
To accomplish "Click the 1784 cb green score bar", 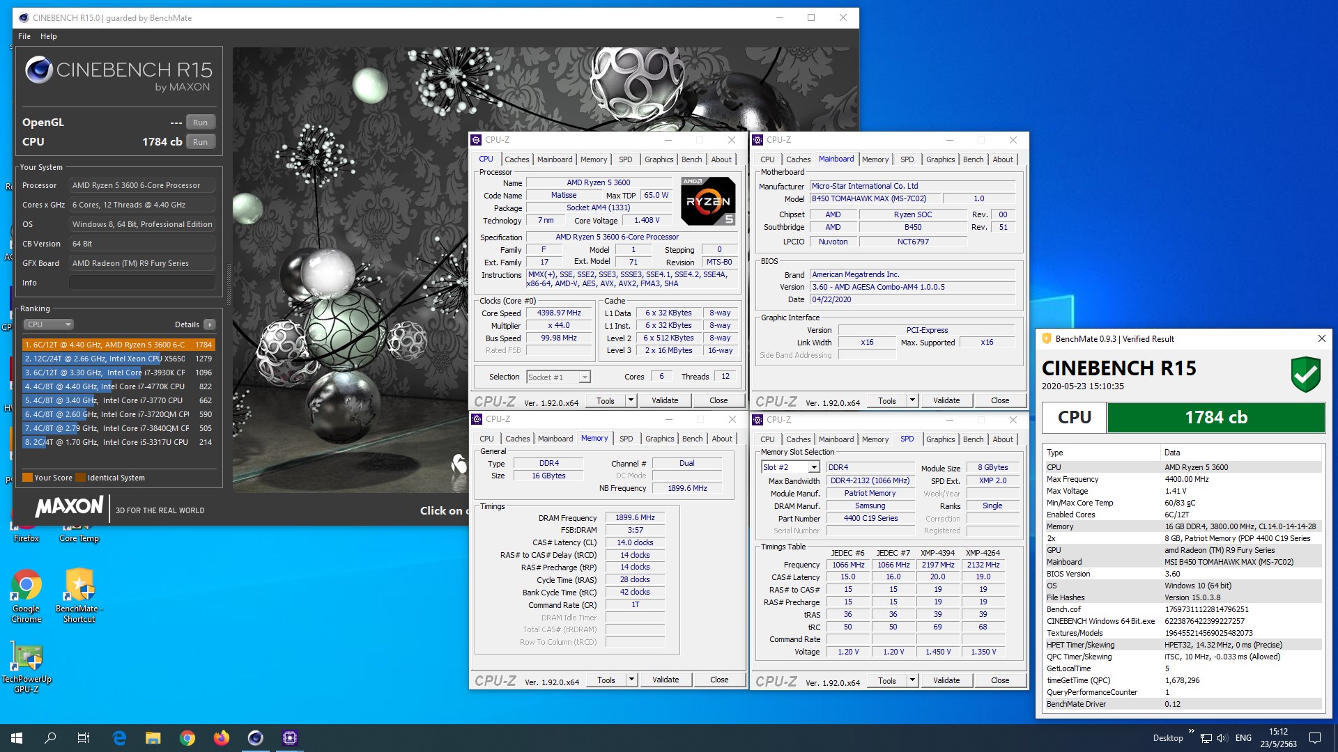I will click(1216, 417).
